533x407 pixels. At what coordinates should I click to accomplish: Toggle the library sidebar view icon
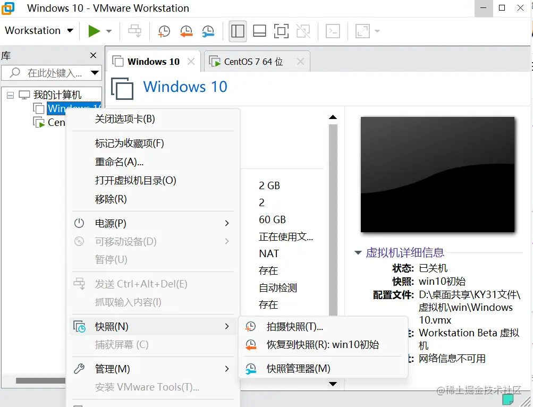pyautogui.click(x=238, y=31)
